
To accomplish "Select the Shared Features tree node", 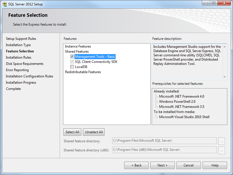I will [x=77, y=52].
